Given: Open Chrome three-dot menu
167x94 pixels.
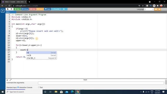Looking at the screenshot, I should tap(165, 6).
